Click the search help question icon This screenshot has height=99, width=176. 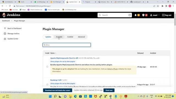pos(130,15)
